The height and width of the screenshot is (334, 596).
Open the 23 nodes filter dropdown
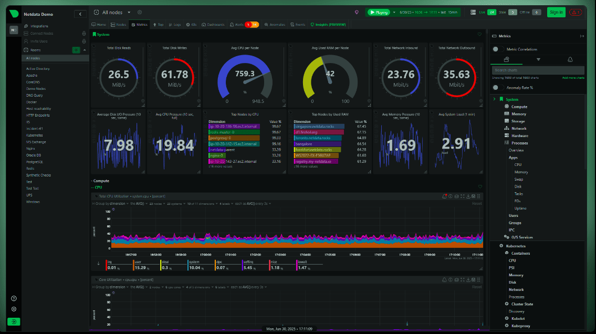click(x=157, y=204)
